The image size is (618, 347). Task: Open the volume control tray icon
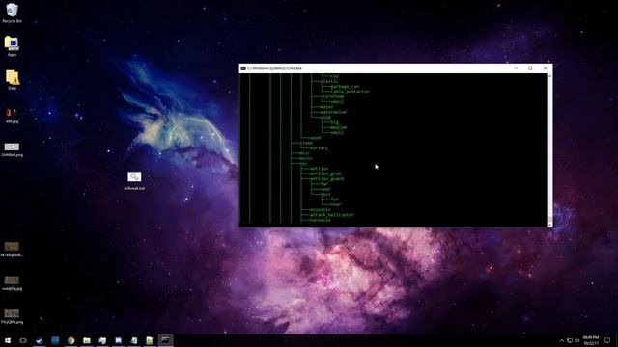pyautogui.click(x=577, y=340)
